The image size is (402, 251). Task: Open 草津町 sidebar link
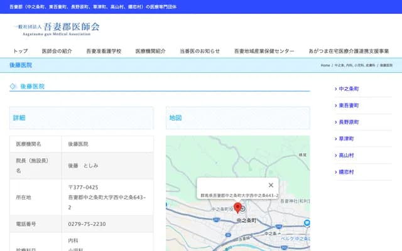(x=347, y=138)
